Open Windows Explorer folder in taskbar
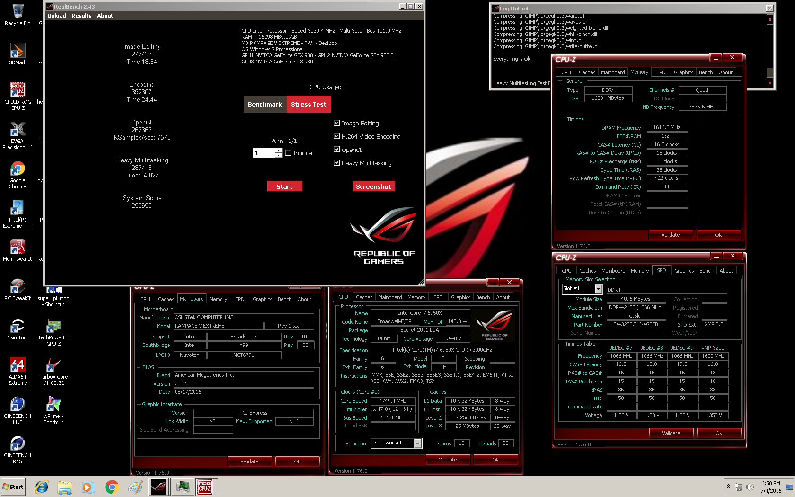This screenshot has height=497, width=795. [x=65, y=487]
